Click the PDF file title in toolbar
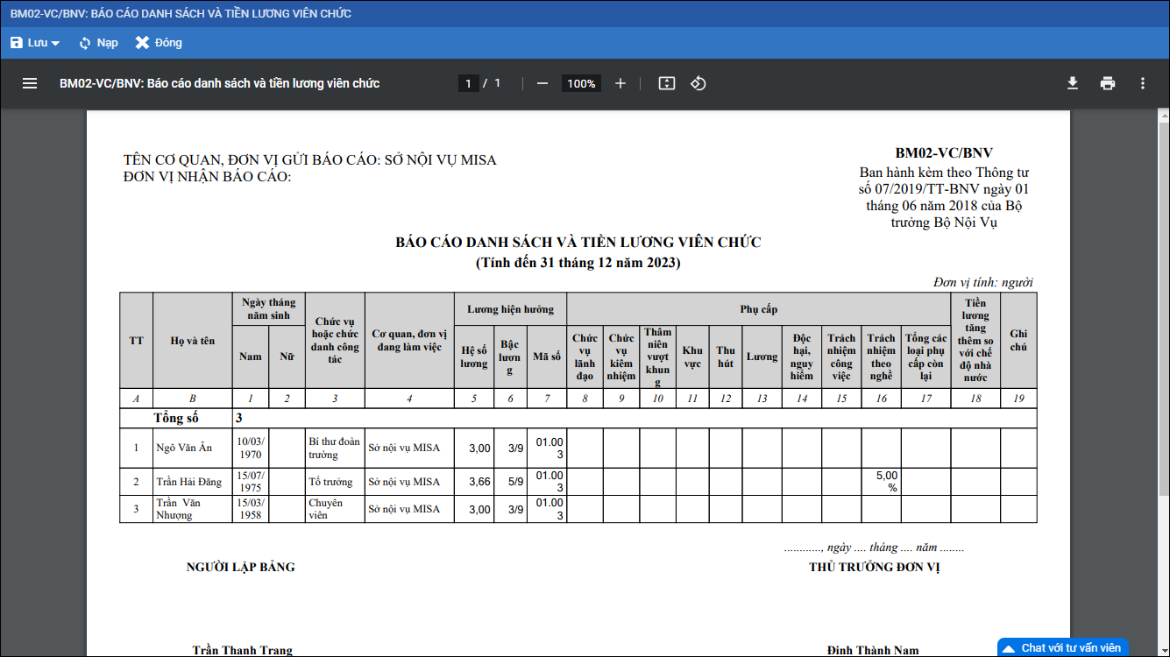1170x657 pixels. coord(219,83)
